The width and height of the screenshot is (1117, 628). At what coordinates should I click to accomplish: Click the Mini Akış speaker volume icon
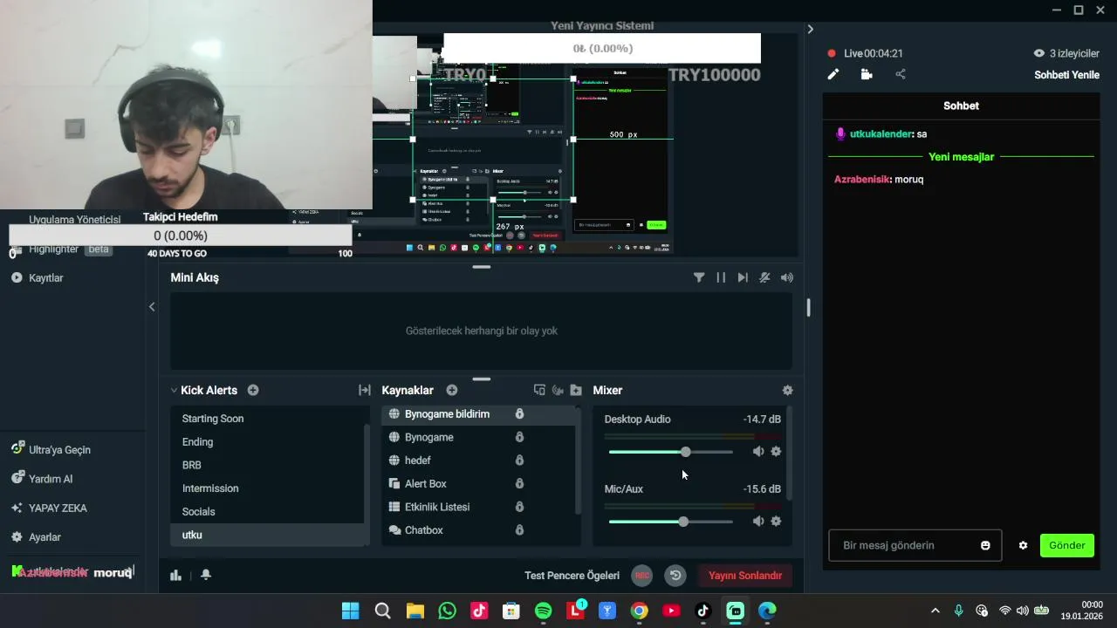[x=787, y=277]
